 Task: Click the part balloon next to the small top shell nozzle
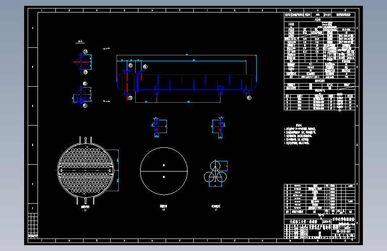145,67
